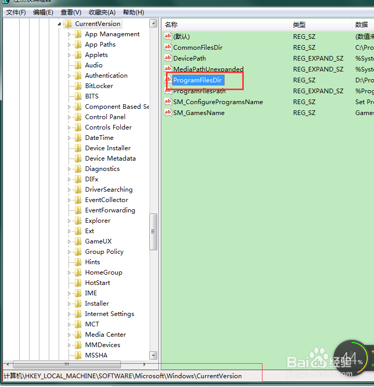Click the MSSHA folder icon
The height and width of the screenshot is (387, 374).
[78, 355]
